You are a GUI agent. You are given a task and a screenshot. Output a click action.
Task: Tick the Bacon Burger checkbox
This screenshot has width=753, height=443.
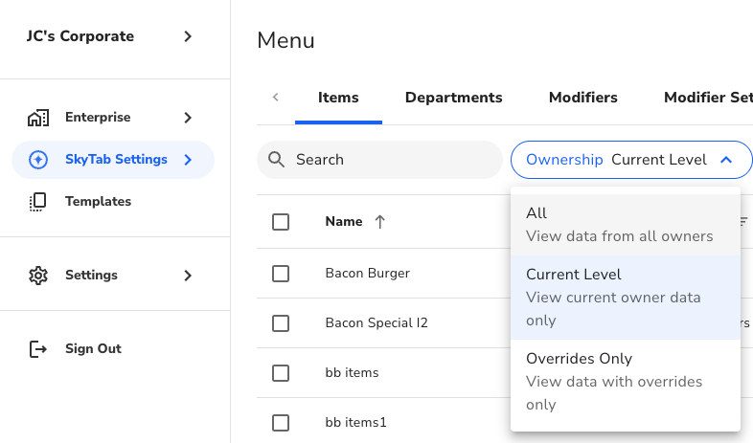[281, 274]
